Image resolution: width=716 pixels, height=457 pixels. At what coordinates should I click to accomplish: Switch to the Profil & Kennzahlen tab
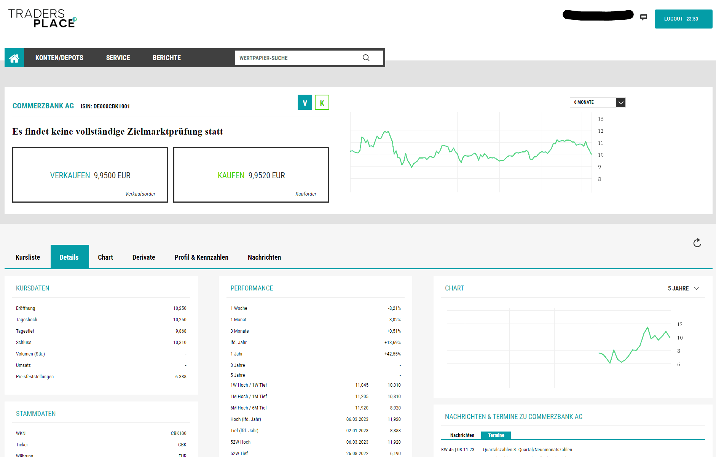coord(201,257)
